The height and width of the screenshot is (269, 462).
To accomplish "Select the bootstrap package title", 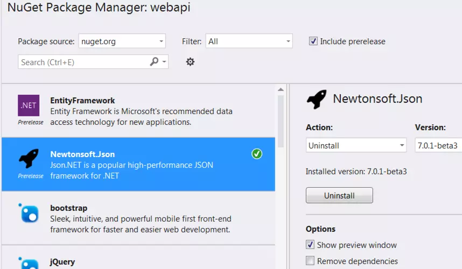I will (68, 208).
